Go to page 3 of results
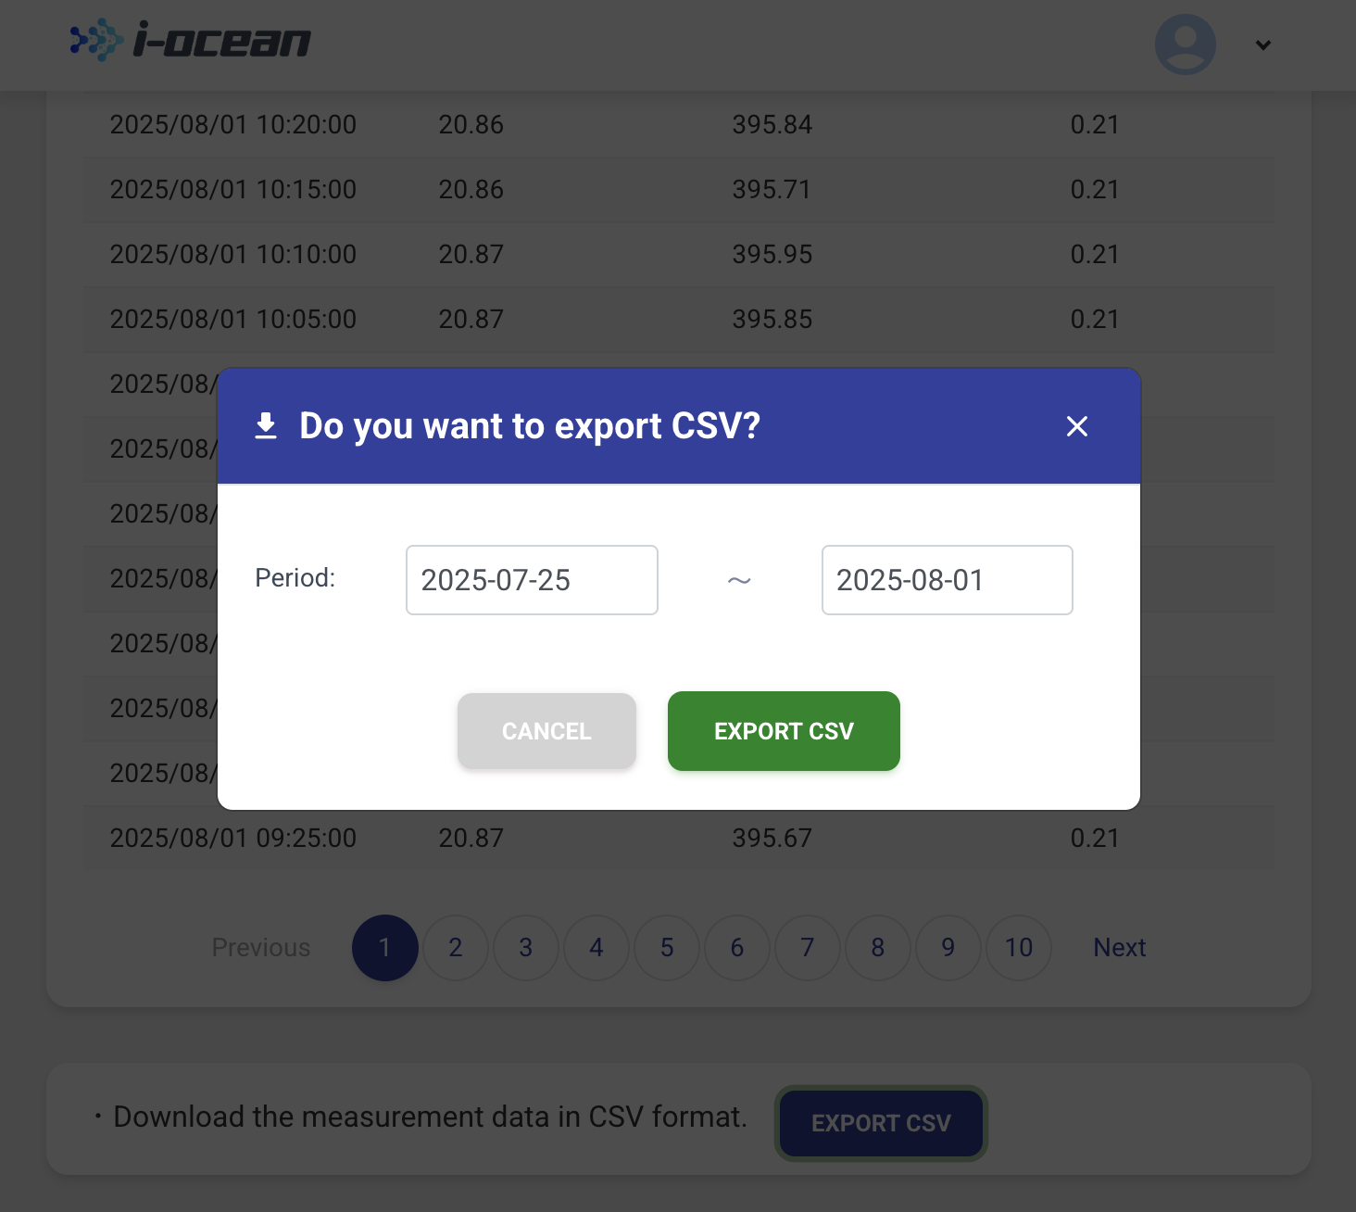This screenshot has width=1356, height=1212. 526,948
